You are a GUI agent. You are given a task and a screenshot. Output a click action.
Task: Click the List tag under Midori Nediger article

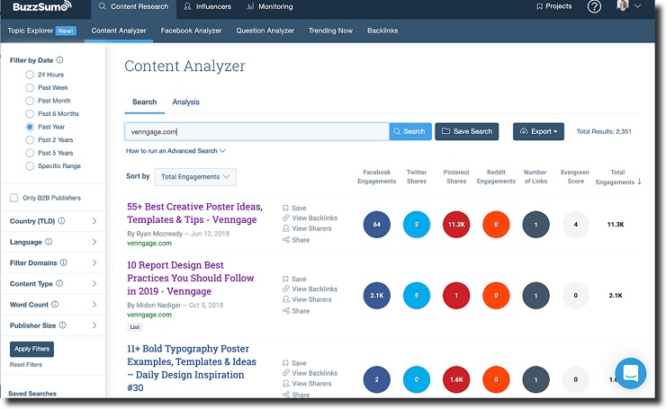[x=135, y=327]
